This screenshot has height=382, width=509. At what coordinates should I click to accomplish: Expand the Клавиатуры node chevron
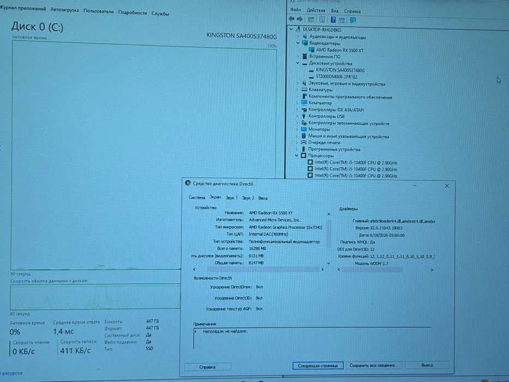point(297,89)
